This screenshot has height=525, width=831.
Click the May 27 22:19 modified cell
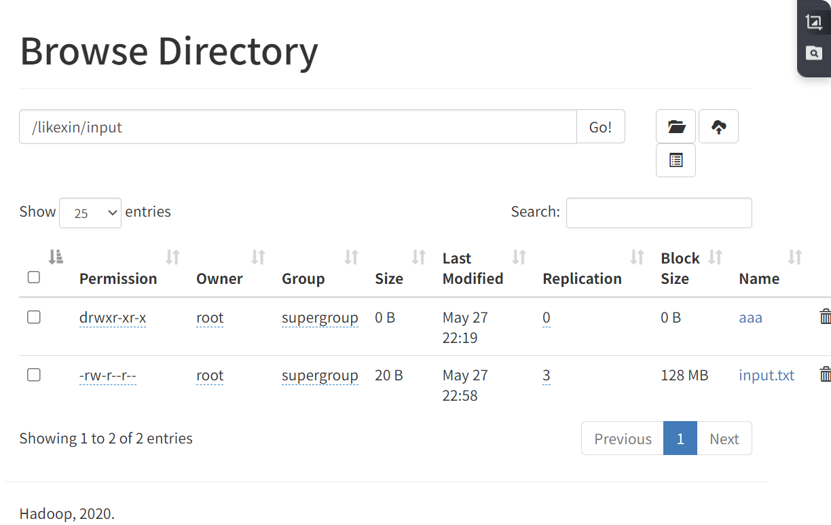(x=465, y=327)
